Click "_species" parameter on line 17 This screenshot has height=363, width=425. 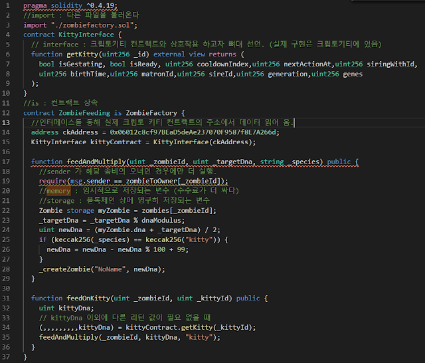[303, 162]
